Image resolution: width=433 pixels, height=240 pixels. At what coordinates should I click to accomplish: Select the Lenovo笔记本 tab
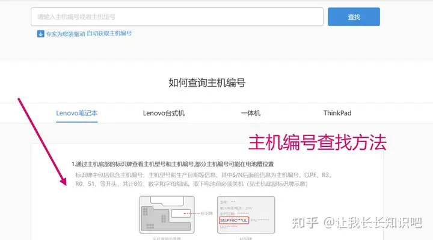tap(77, 113)
